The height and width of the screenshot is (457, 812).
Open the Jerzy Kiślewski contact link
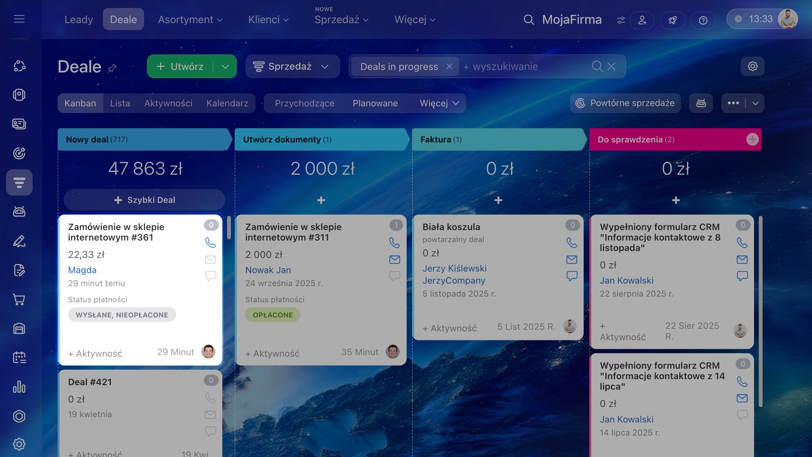[x=454, y=268]
